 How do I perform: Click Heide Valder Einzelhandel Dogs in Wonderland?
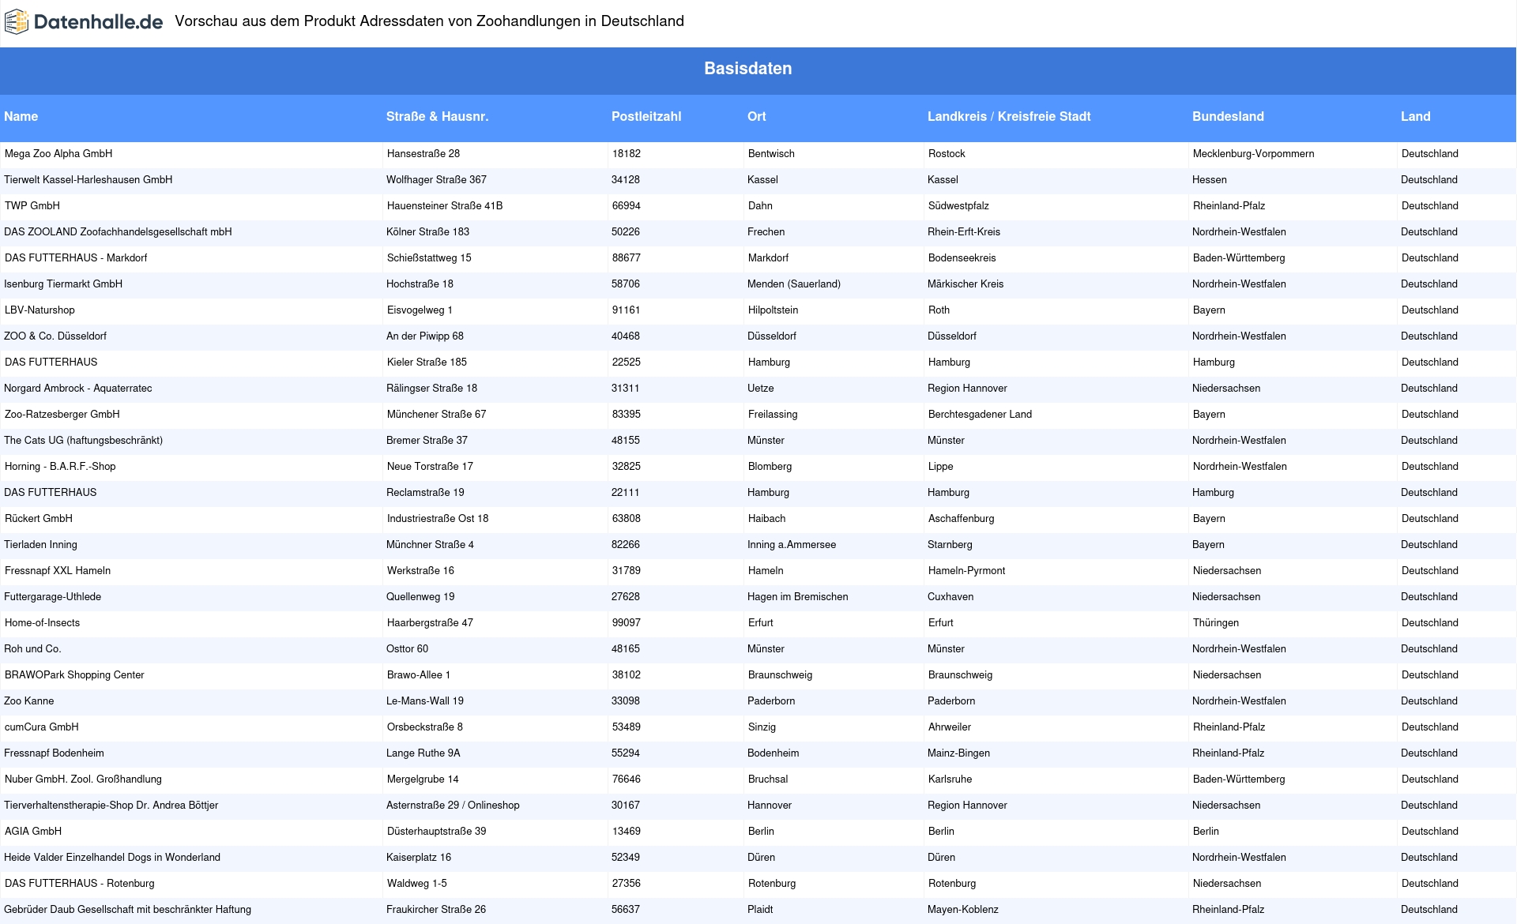click(112, 858)
